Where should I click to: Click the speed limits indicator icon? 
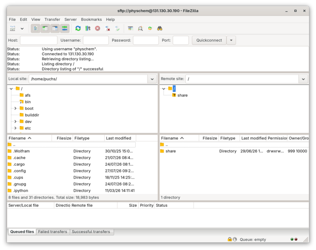click(235, 239)
